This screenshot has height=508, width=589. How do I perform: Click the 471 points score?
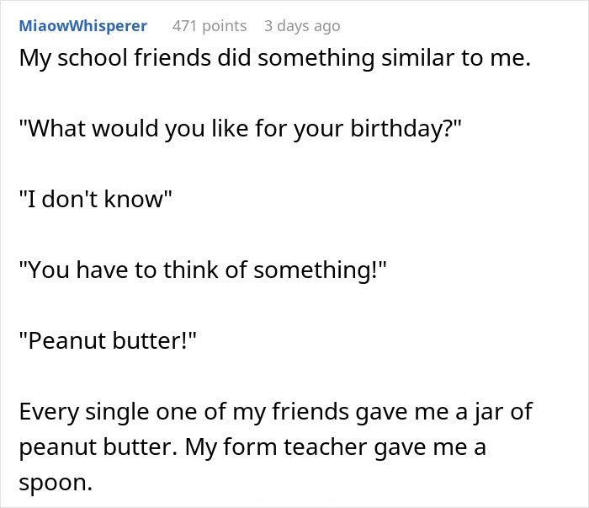click(209, 26)
